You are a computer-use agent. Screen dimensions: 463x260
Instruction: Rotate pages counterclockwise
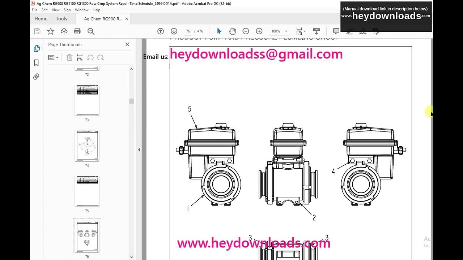pos(90,57)
